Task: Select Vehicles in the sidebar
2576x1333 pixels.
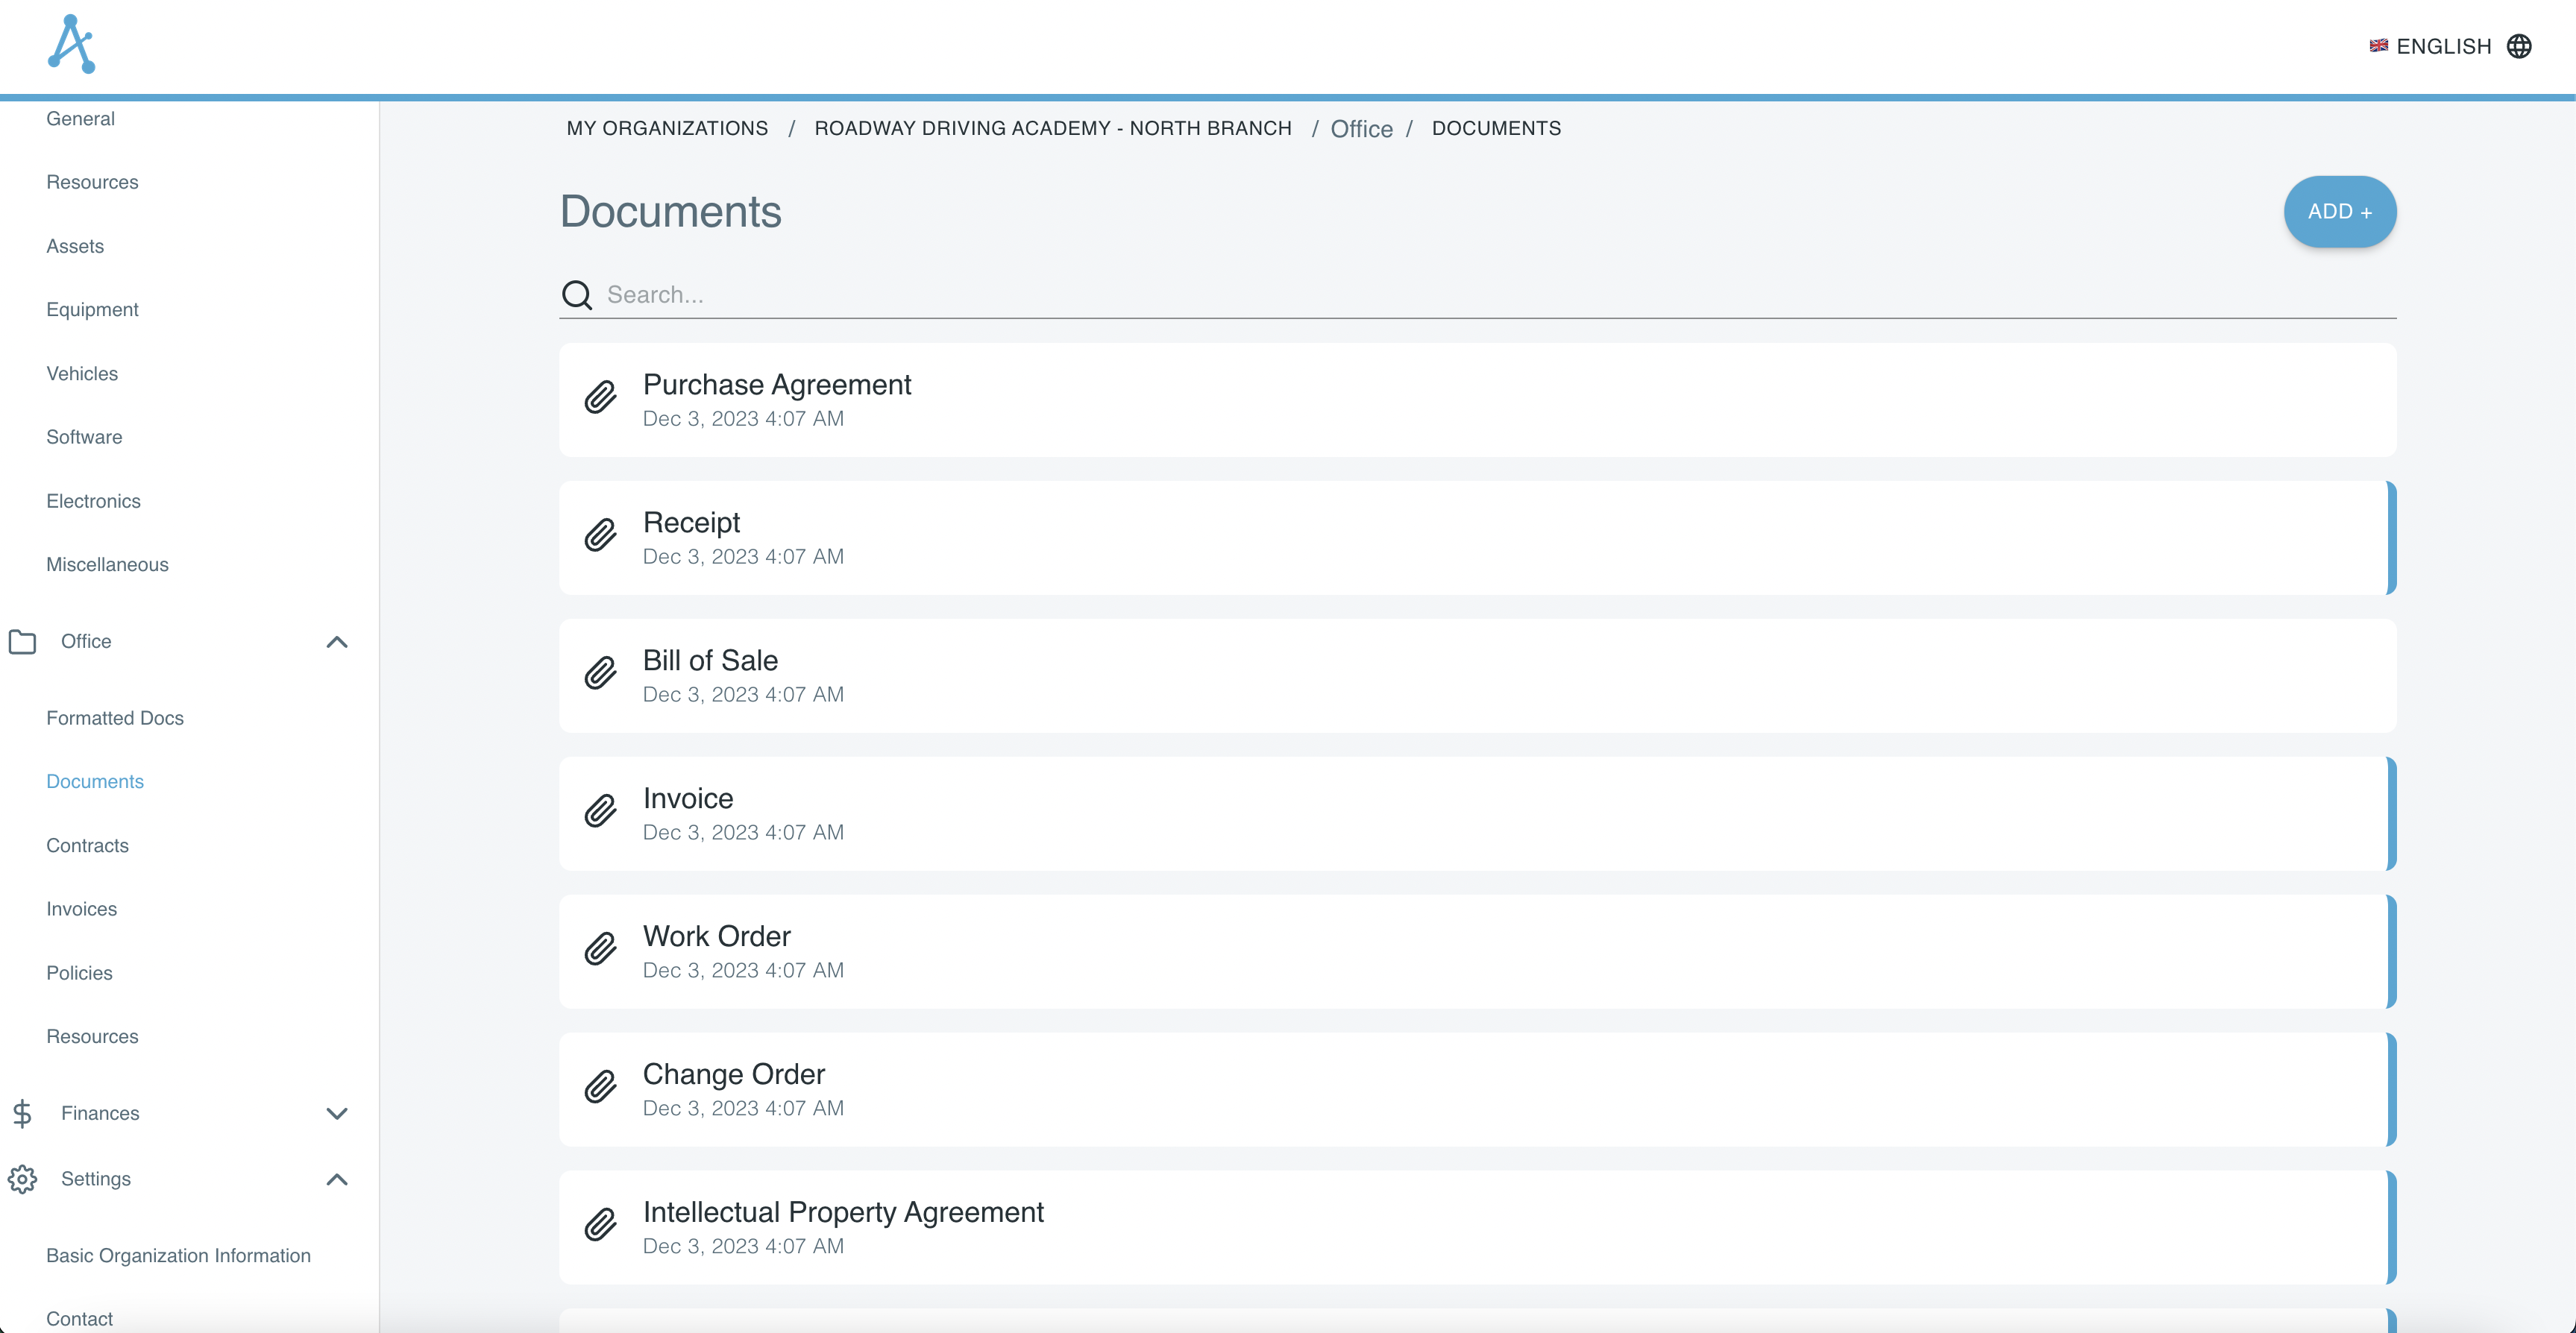Action: [82, 374]
